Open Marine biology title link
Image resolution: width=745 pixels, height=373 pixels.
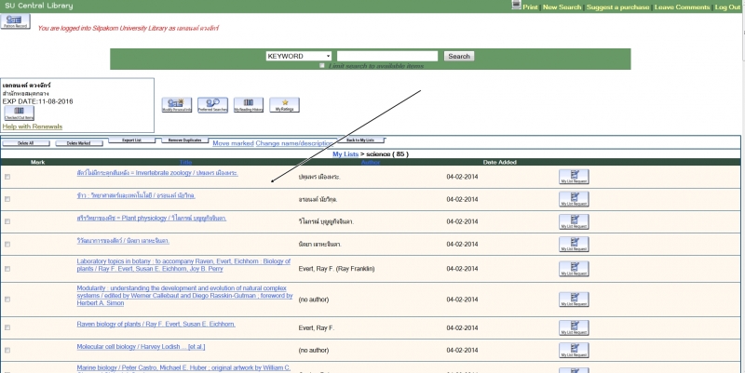coord(183,368)
